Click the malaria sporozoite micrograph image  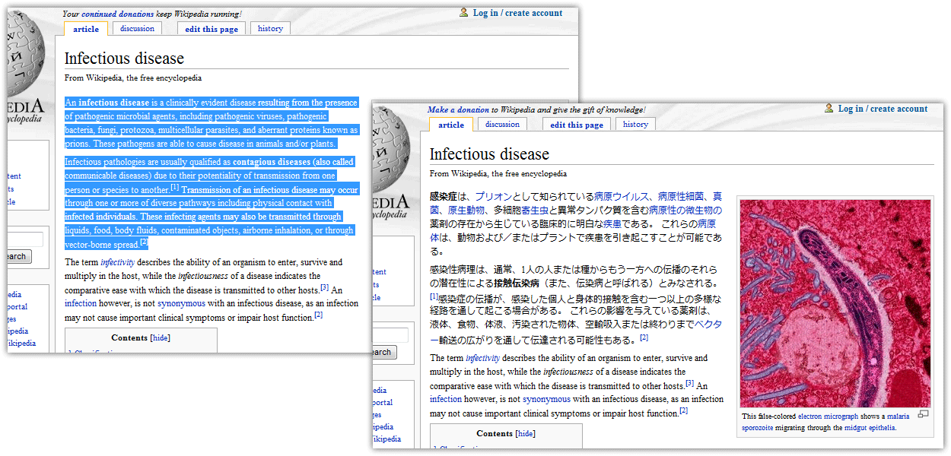(x=835, y=303)
